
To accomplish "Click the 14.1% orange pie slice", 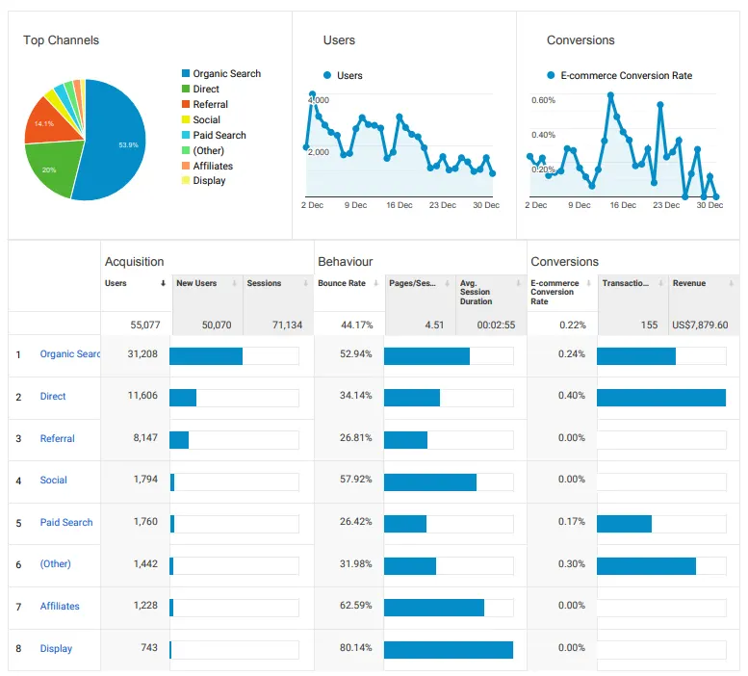I will (x=48, y=124).
